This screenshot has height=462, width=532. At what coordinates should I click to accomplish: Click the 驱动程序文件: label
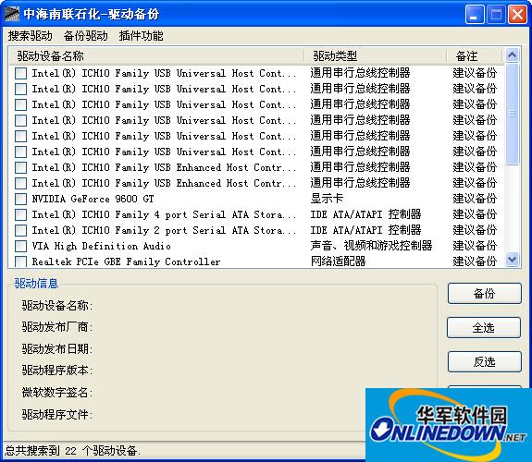[57, 414]
